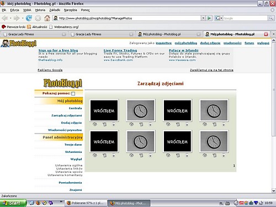Screen dimensions: 276x207
Task: Open Twoje dane in the sidebar
Action: [73, 145]
